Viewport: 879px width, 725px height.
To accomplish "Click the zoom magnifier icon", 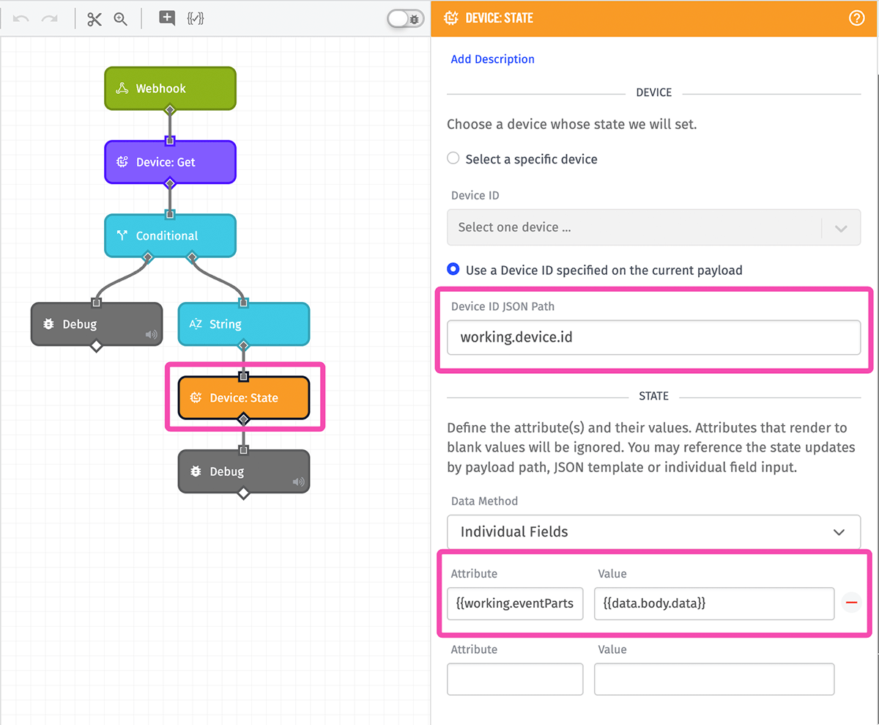I will tap(121, 18).
